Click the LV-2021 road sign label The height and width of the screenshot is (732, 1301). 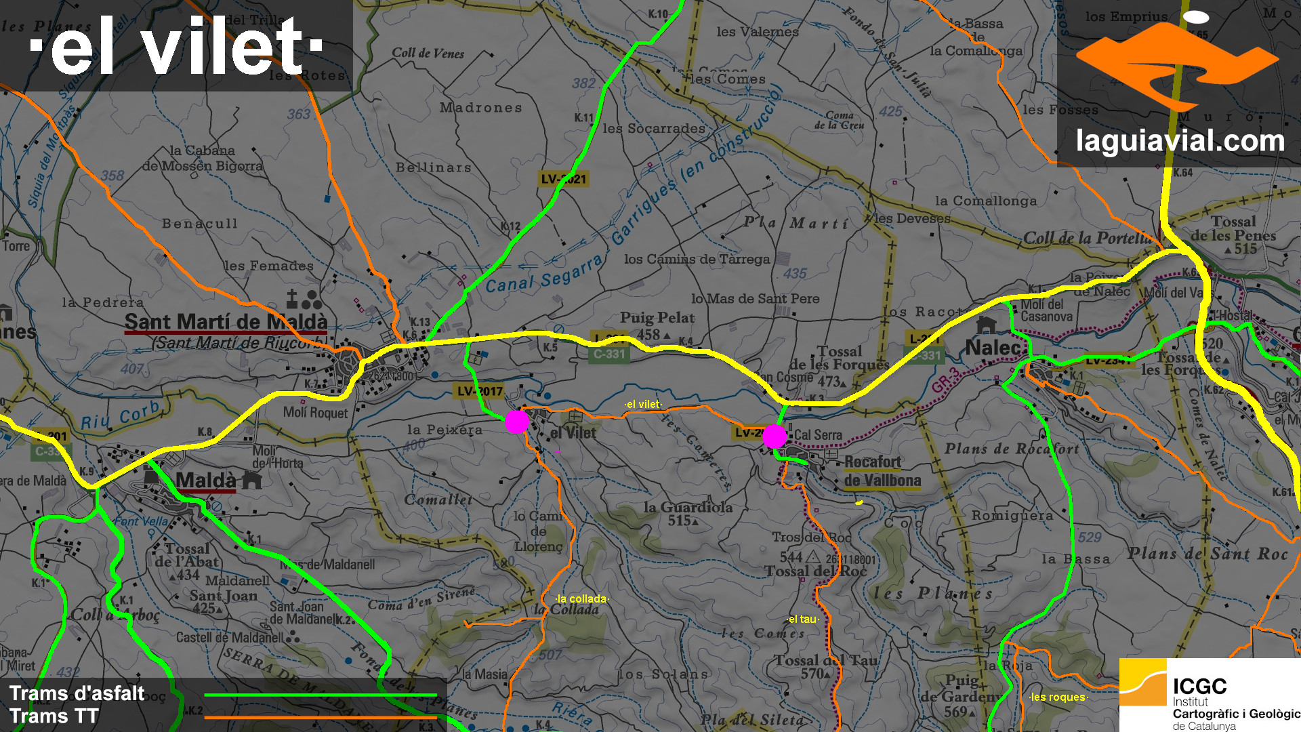point(563,179)
